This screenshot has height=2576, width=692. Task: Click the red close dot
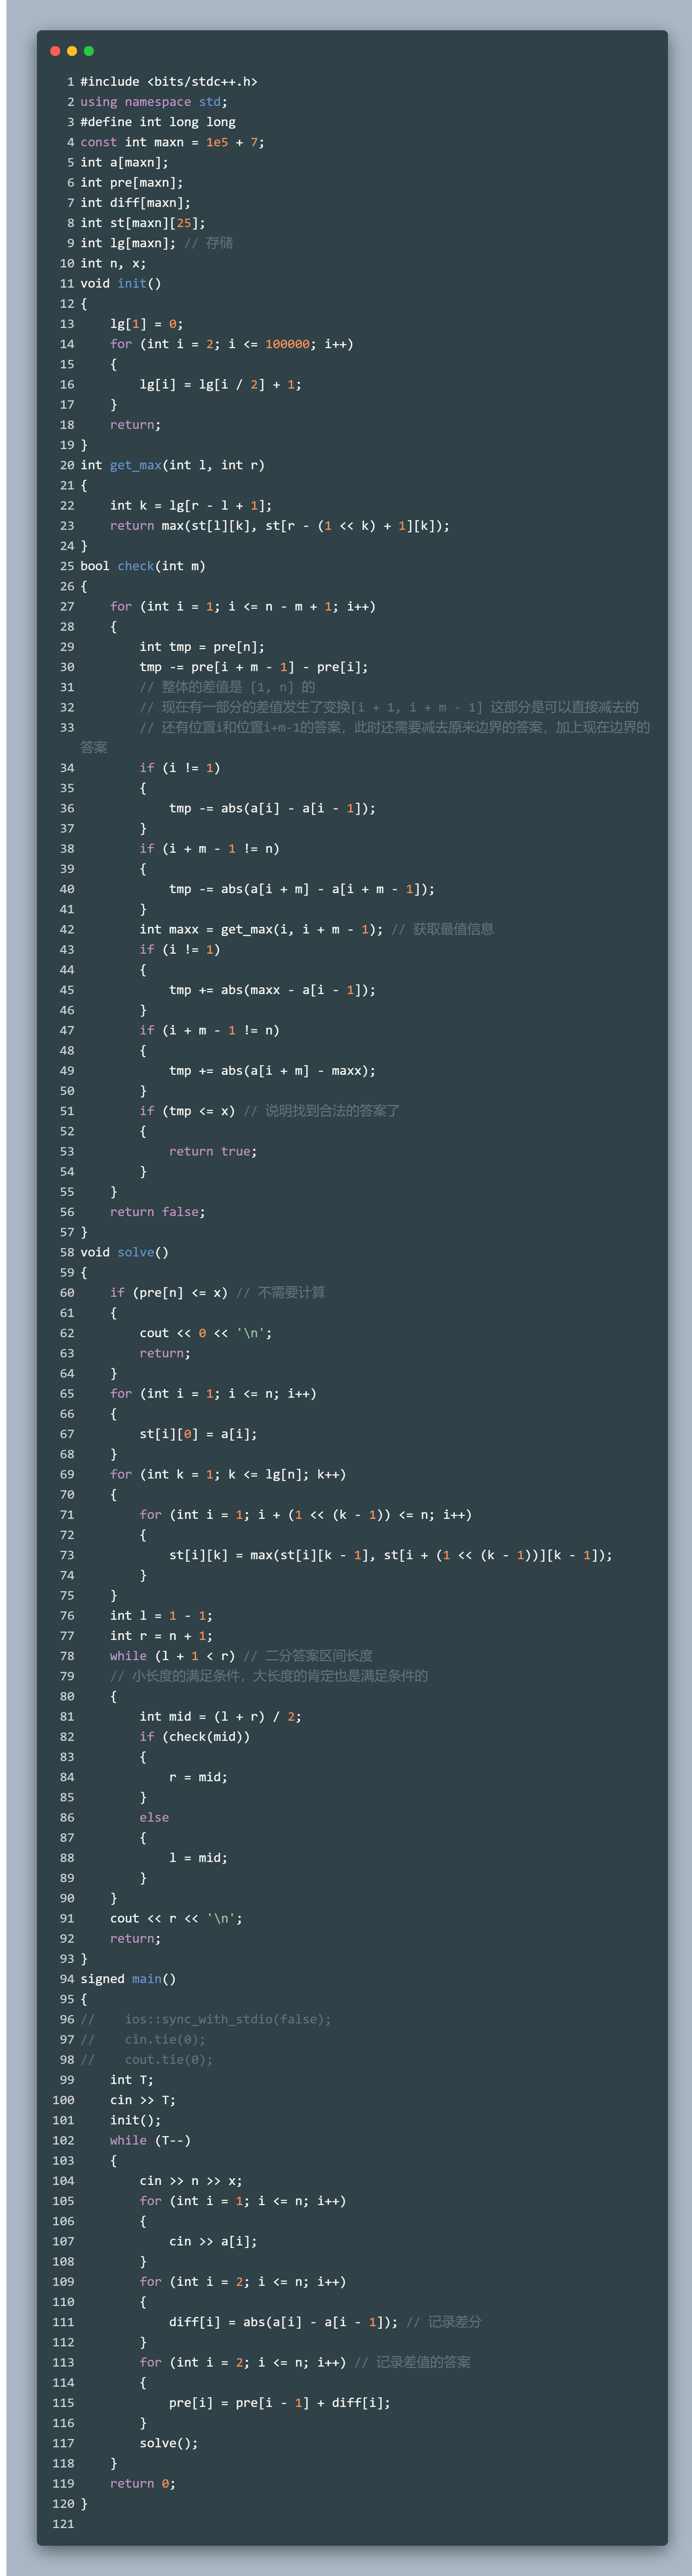55,51
